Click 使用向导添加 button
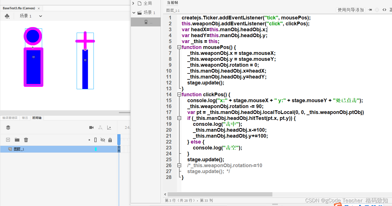Image resolution: width=392 pixels, height=206 pixels. point(351,10)
